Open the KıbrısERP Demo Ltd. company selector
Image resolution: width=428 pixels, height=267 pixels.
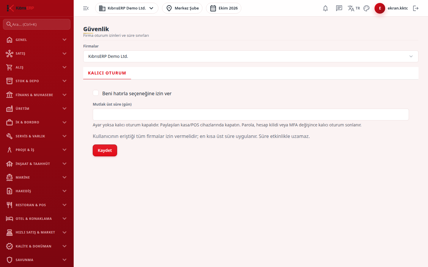tap(127, 8)
